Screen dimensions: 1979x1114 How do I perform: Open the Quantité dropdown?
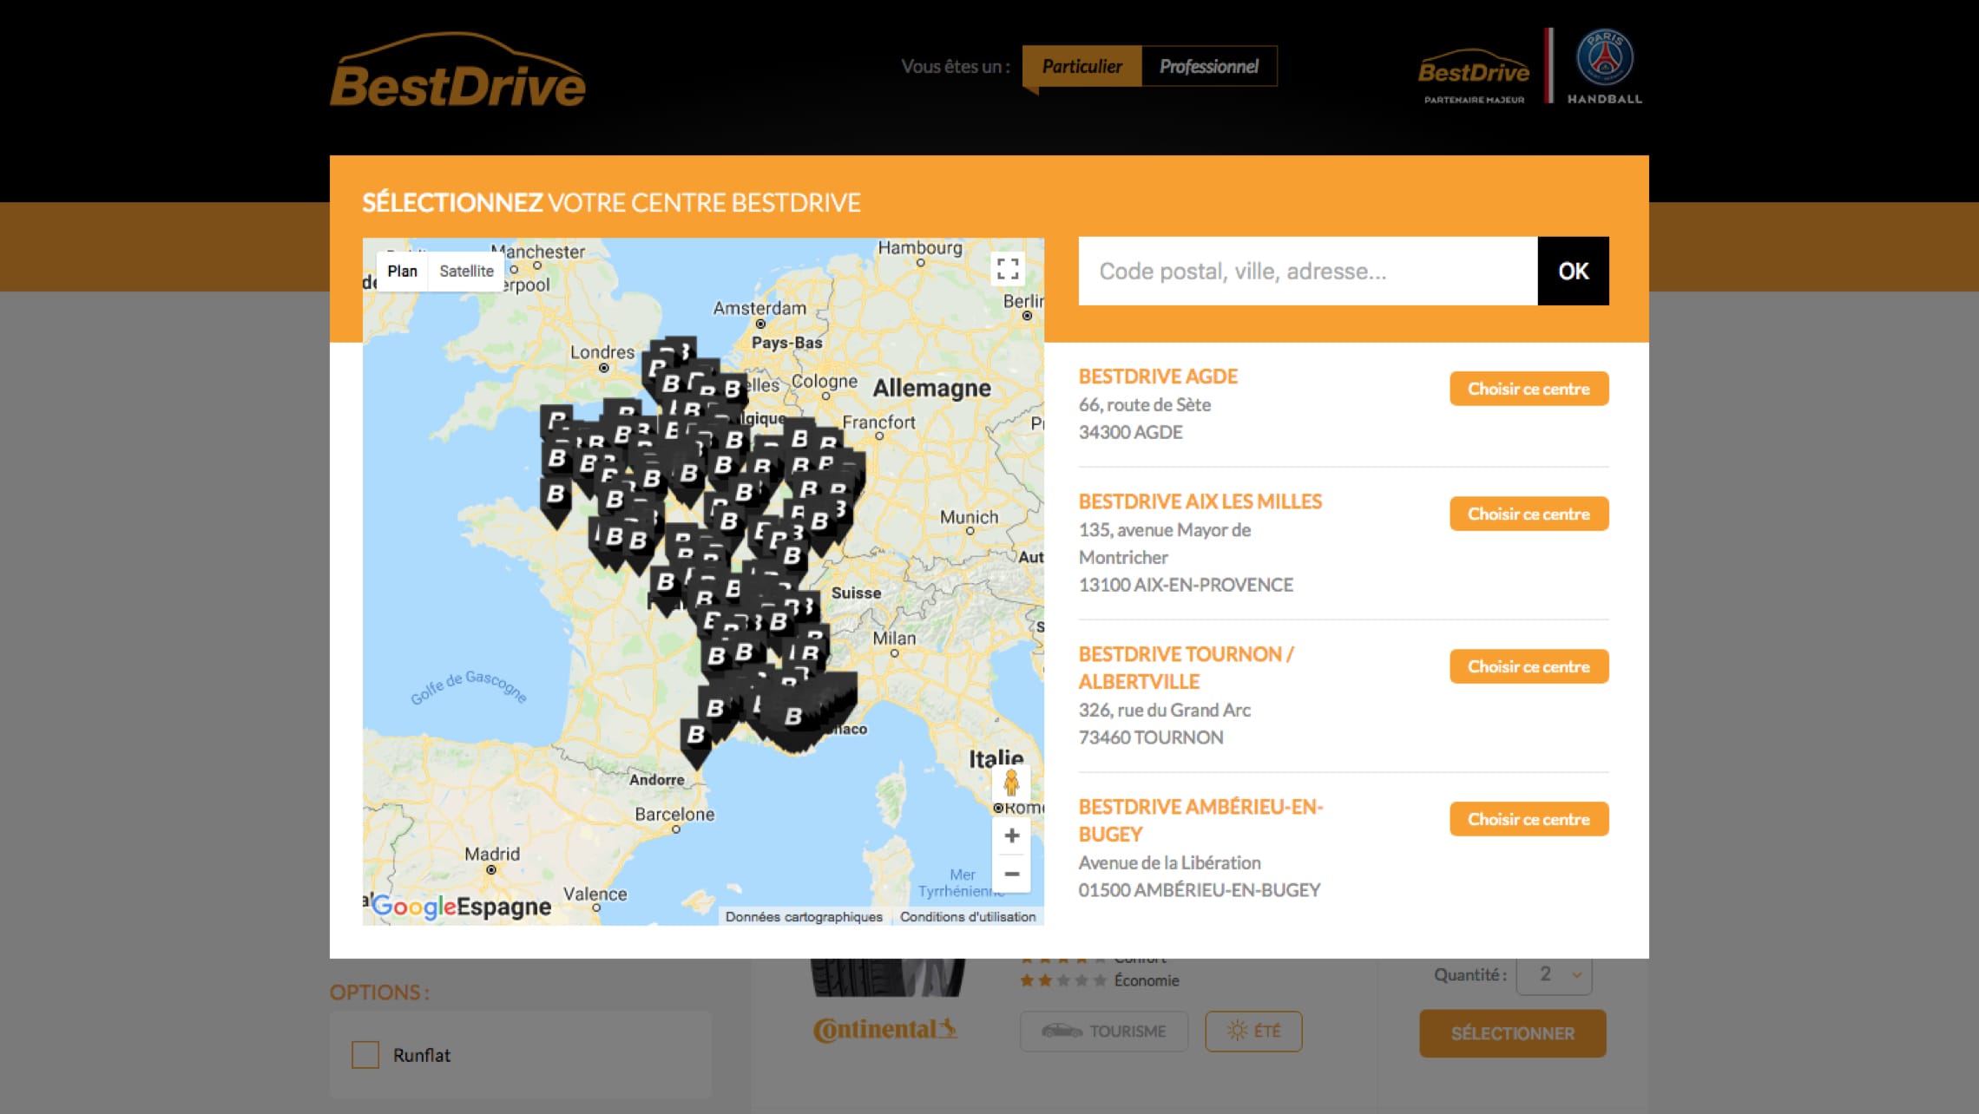click(x=1554, y=974)
